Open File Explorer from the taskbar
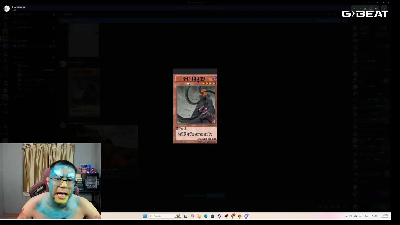Viewport: 400px width, 225px height. coord(199,216)
